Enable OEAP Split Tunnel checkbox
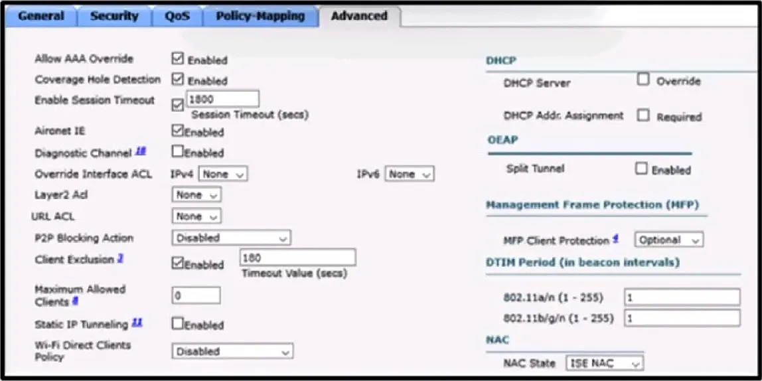The width and height of the screenshot is (762, 381). 641,169
